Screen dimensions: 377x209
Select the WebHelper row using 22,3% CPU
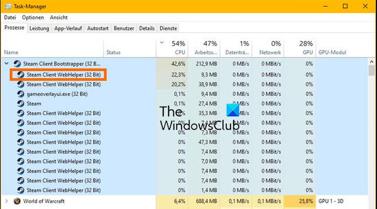[x=64, y=75]
